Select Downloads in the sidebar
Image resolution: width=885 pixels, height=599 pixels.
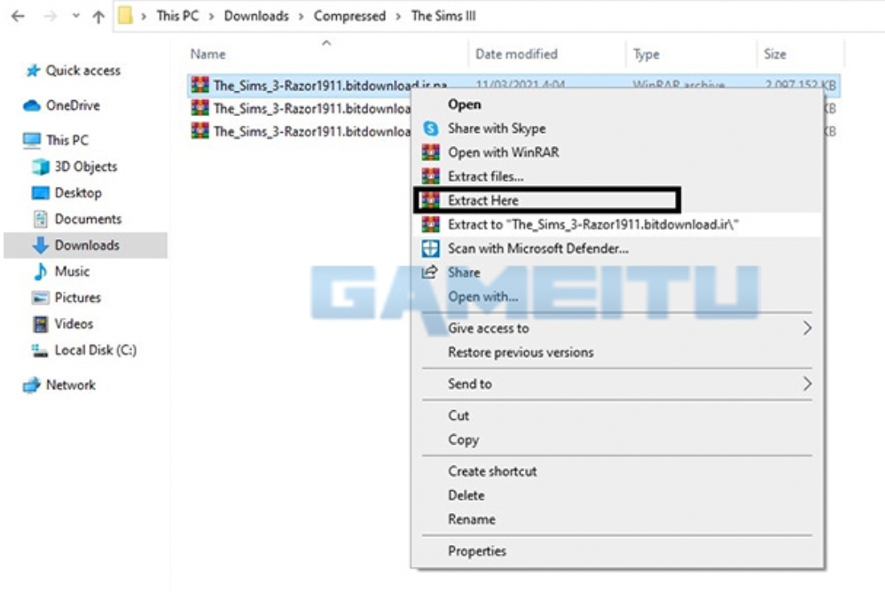[87, 245]
